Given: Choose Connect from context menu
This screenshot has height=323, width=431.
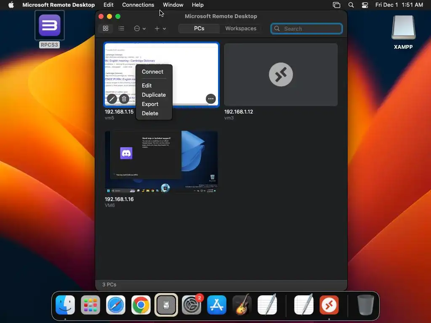Looking at the screenshot, I should [x=152, y=71].
